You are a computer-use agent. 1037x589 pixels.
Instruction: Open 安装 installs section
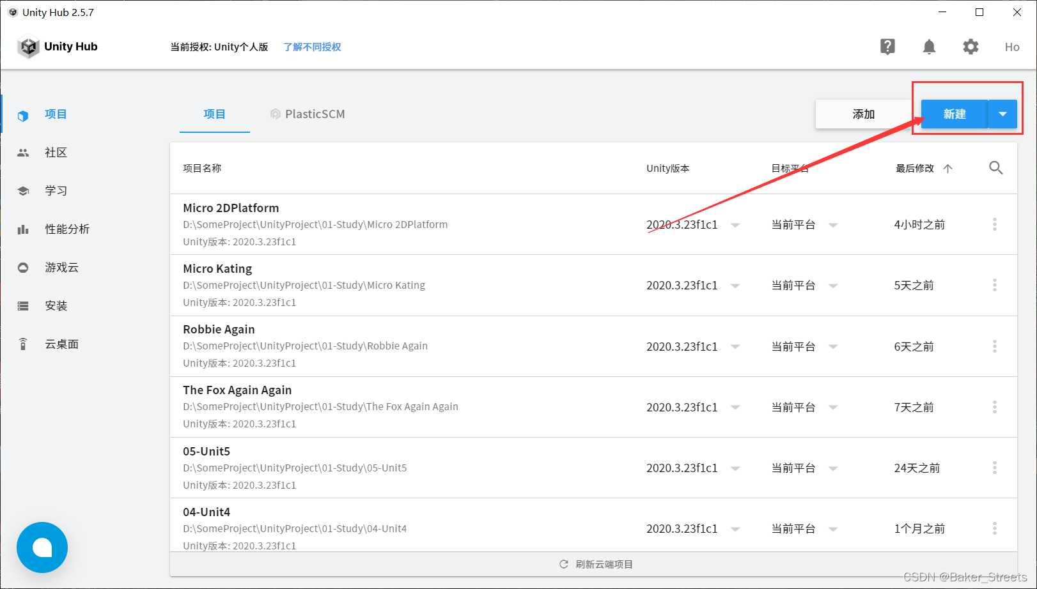(56, 306)
